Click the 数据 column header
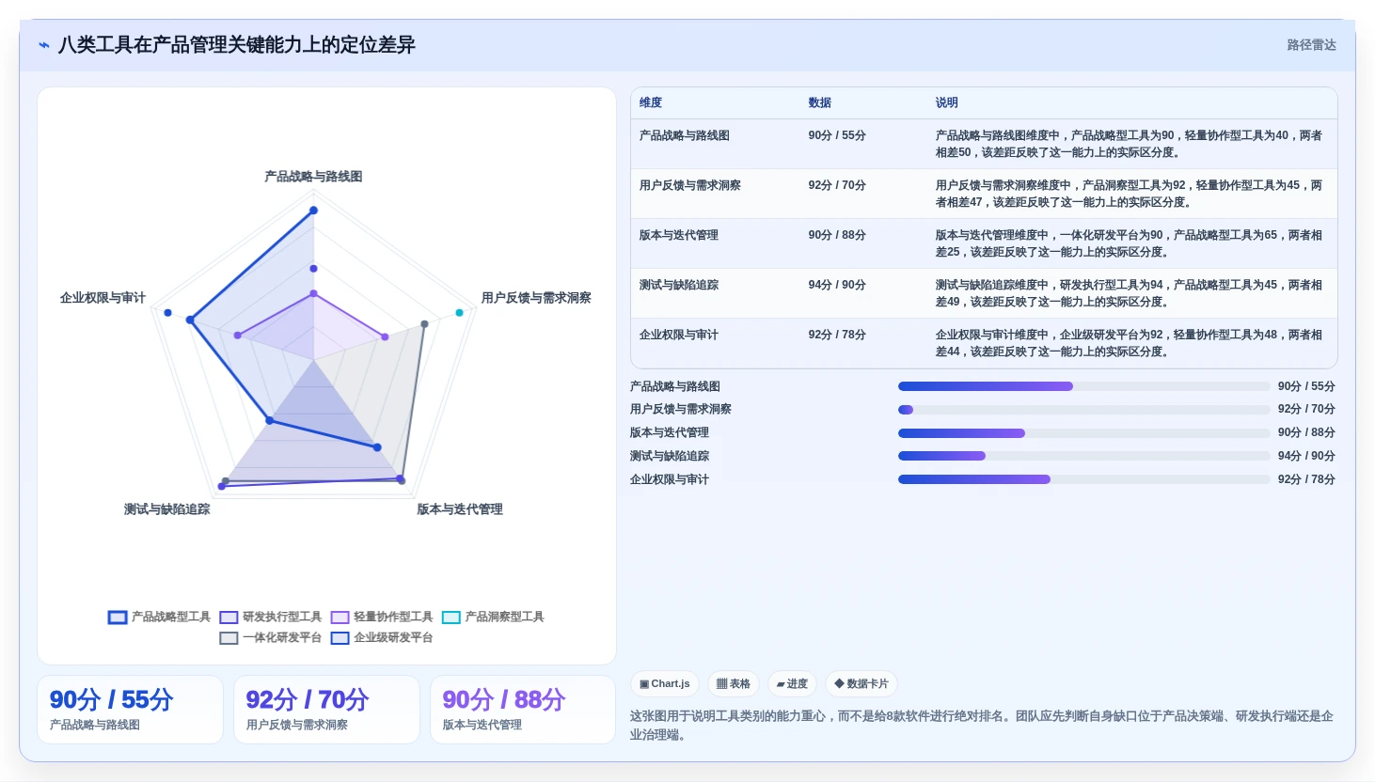This screenshot has height=782, width=1375. click(820, 102)
